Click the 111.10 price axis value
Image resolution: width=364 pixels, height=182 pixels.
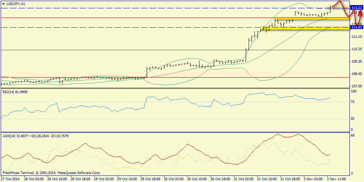(x=357, y=37)
